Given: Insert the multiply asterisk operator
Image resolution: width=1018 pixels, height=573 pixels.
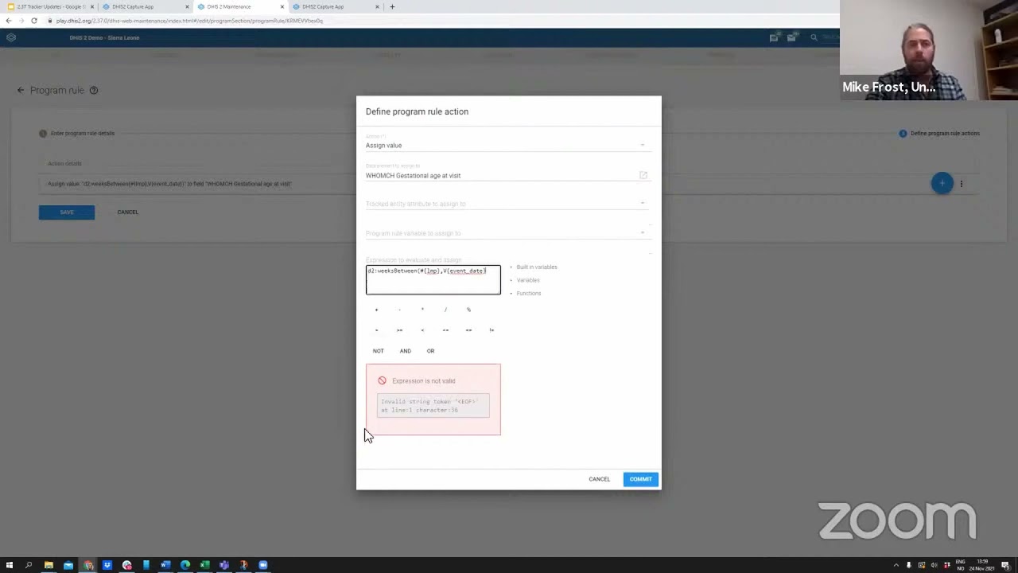Looking at the screenshot, I should [422, 310].
